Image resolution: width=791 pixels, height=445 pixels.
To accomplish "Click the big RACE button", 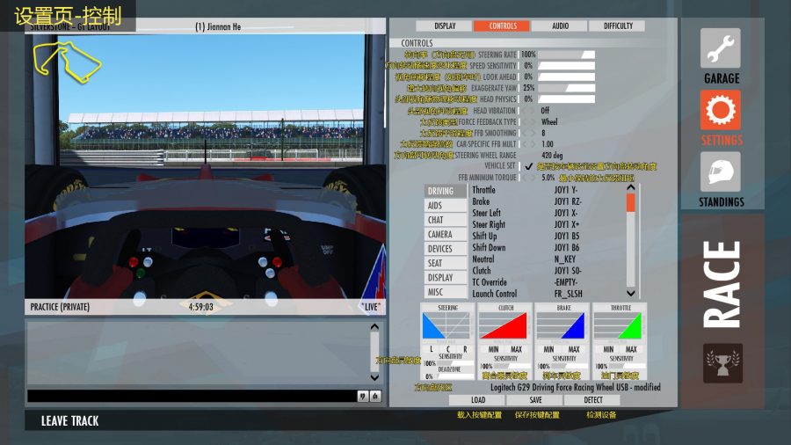I will (722, 284).
